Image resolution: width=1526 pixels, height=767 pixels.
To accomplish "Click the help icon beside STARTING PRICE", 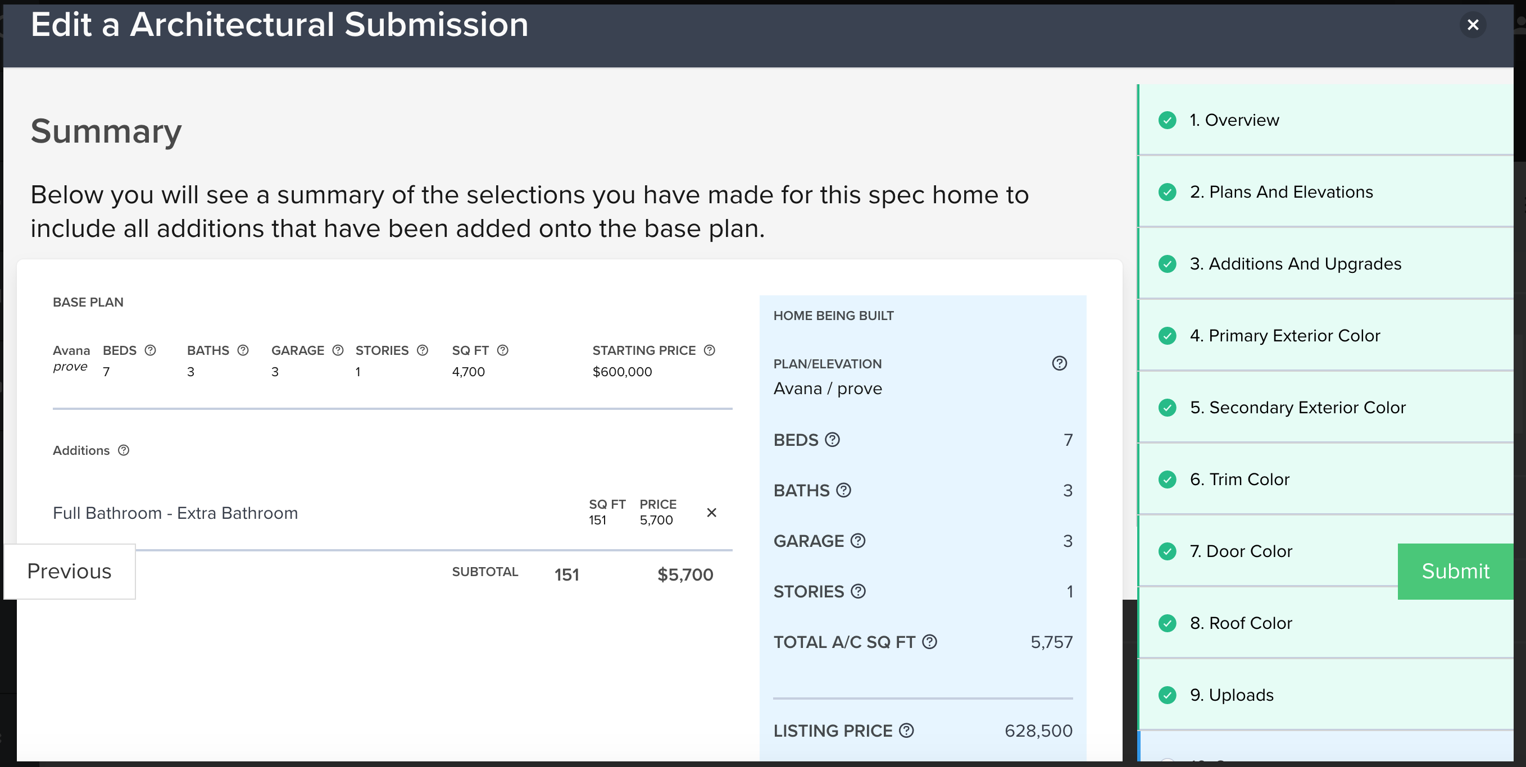I will click(x=709, y=350).
